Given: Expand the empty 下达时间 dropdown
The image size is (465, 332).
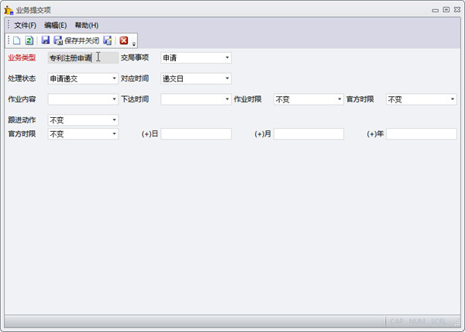Looking at the screenshot, I should [x=227, y=99].
